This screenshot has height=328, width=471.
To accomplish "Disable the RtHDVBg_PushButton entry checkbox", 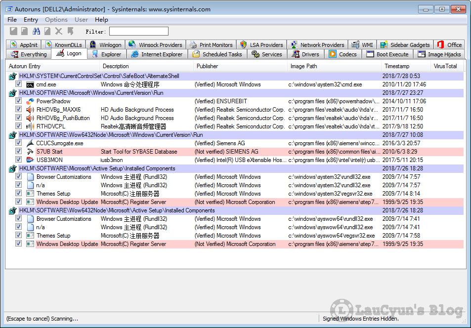I will pos(18,118).
